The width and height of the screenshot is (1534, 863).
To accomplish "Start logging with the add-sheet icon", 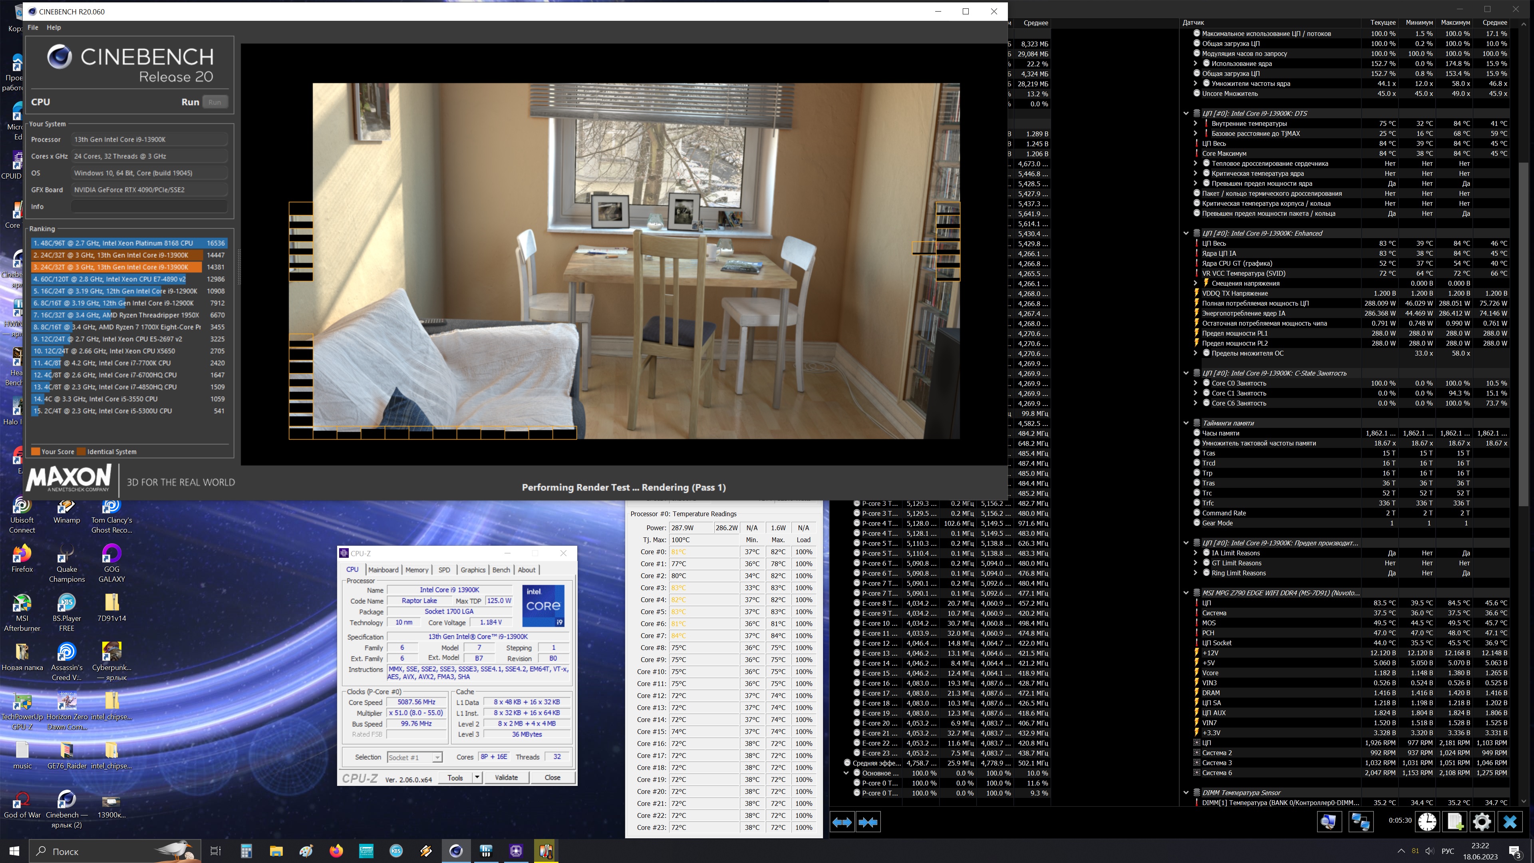I will pos(1454,822).
